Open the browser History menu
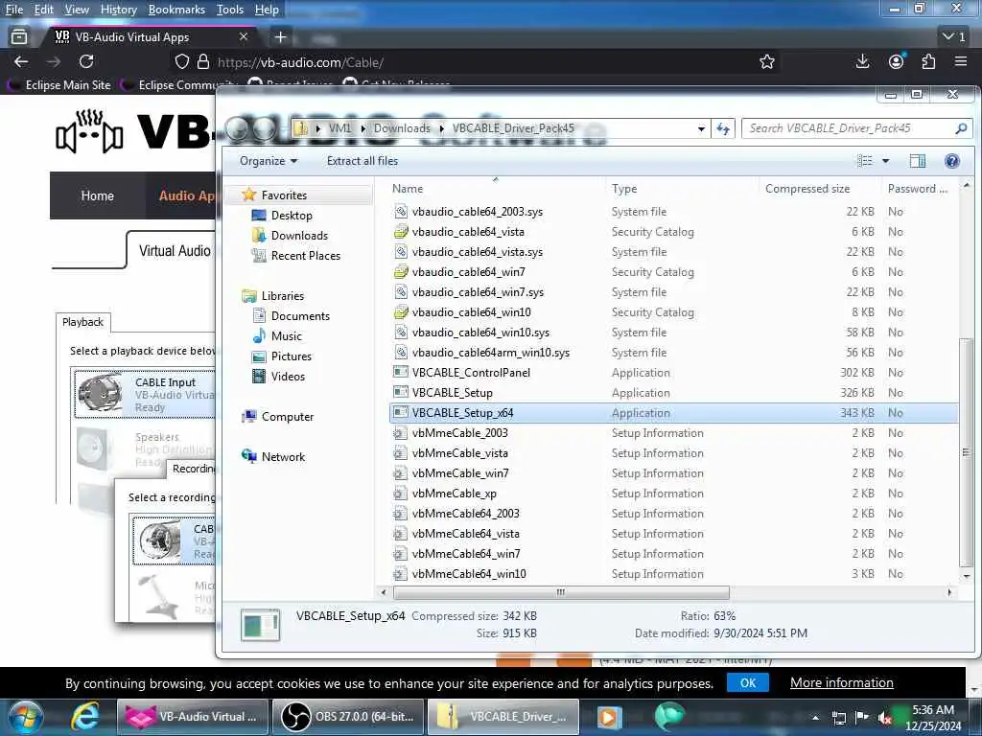Screen dimensions: 982x736 point(118,10)
